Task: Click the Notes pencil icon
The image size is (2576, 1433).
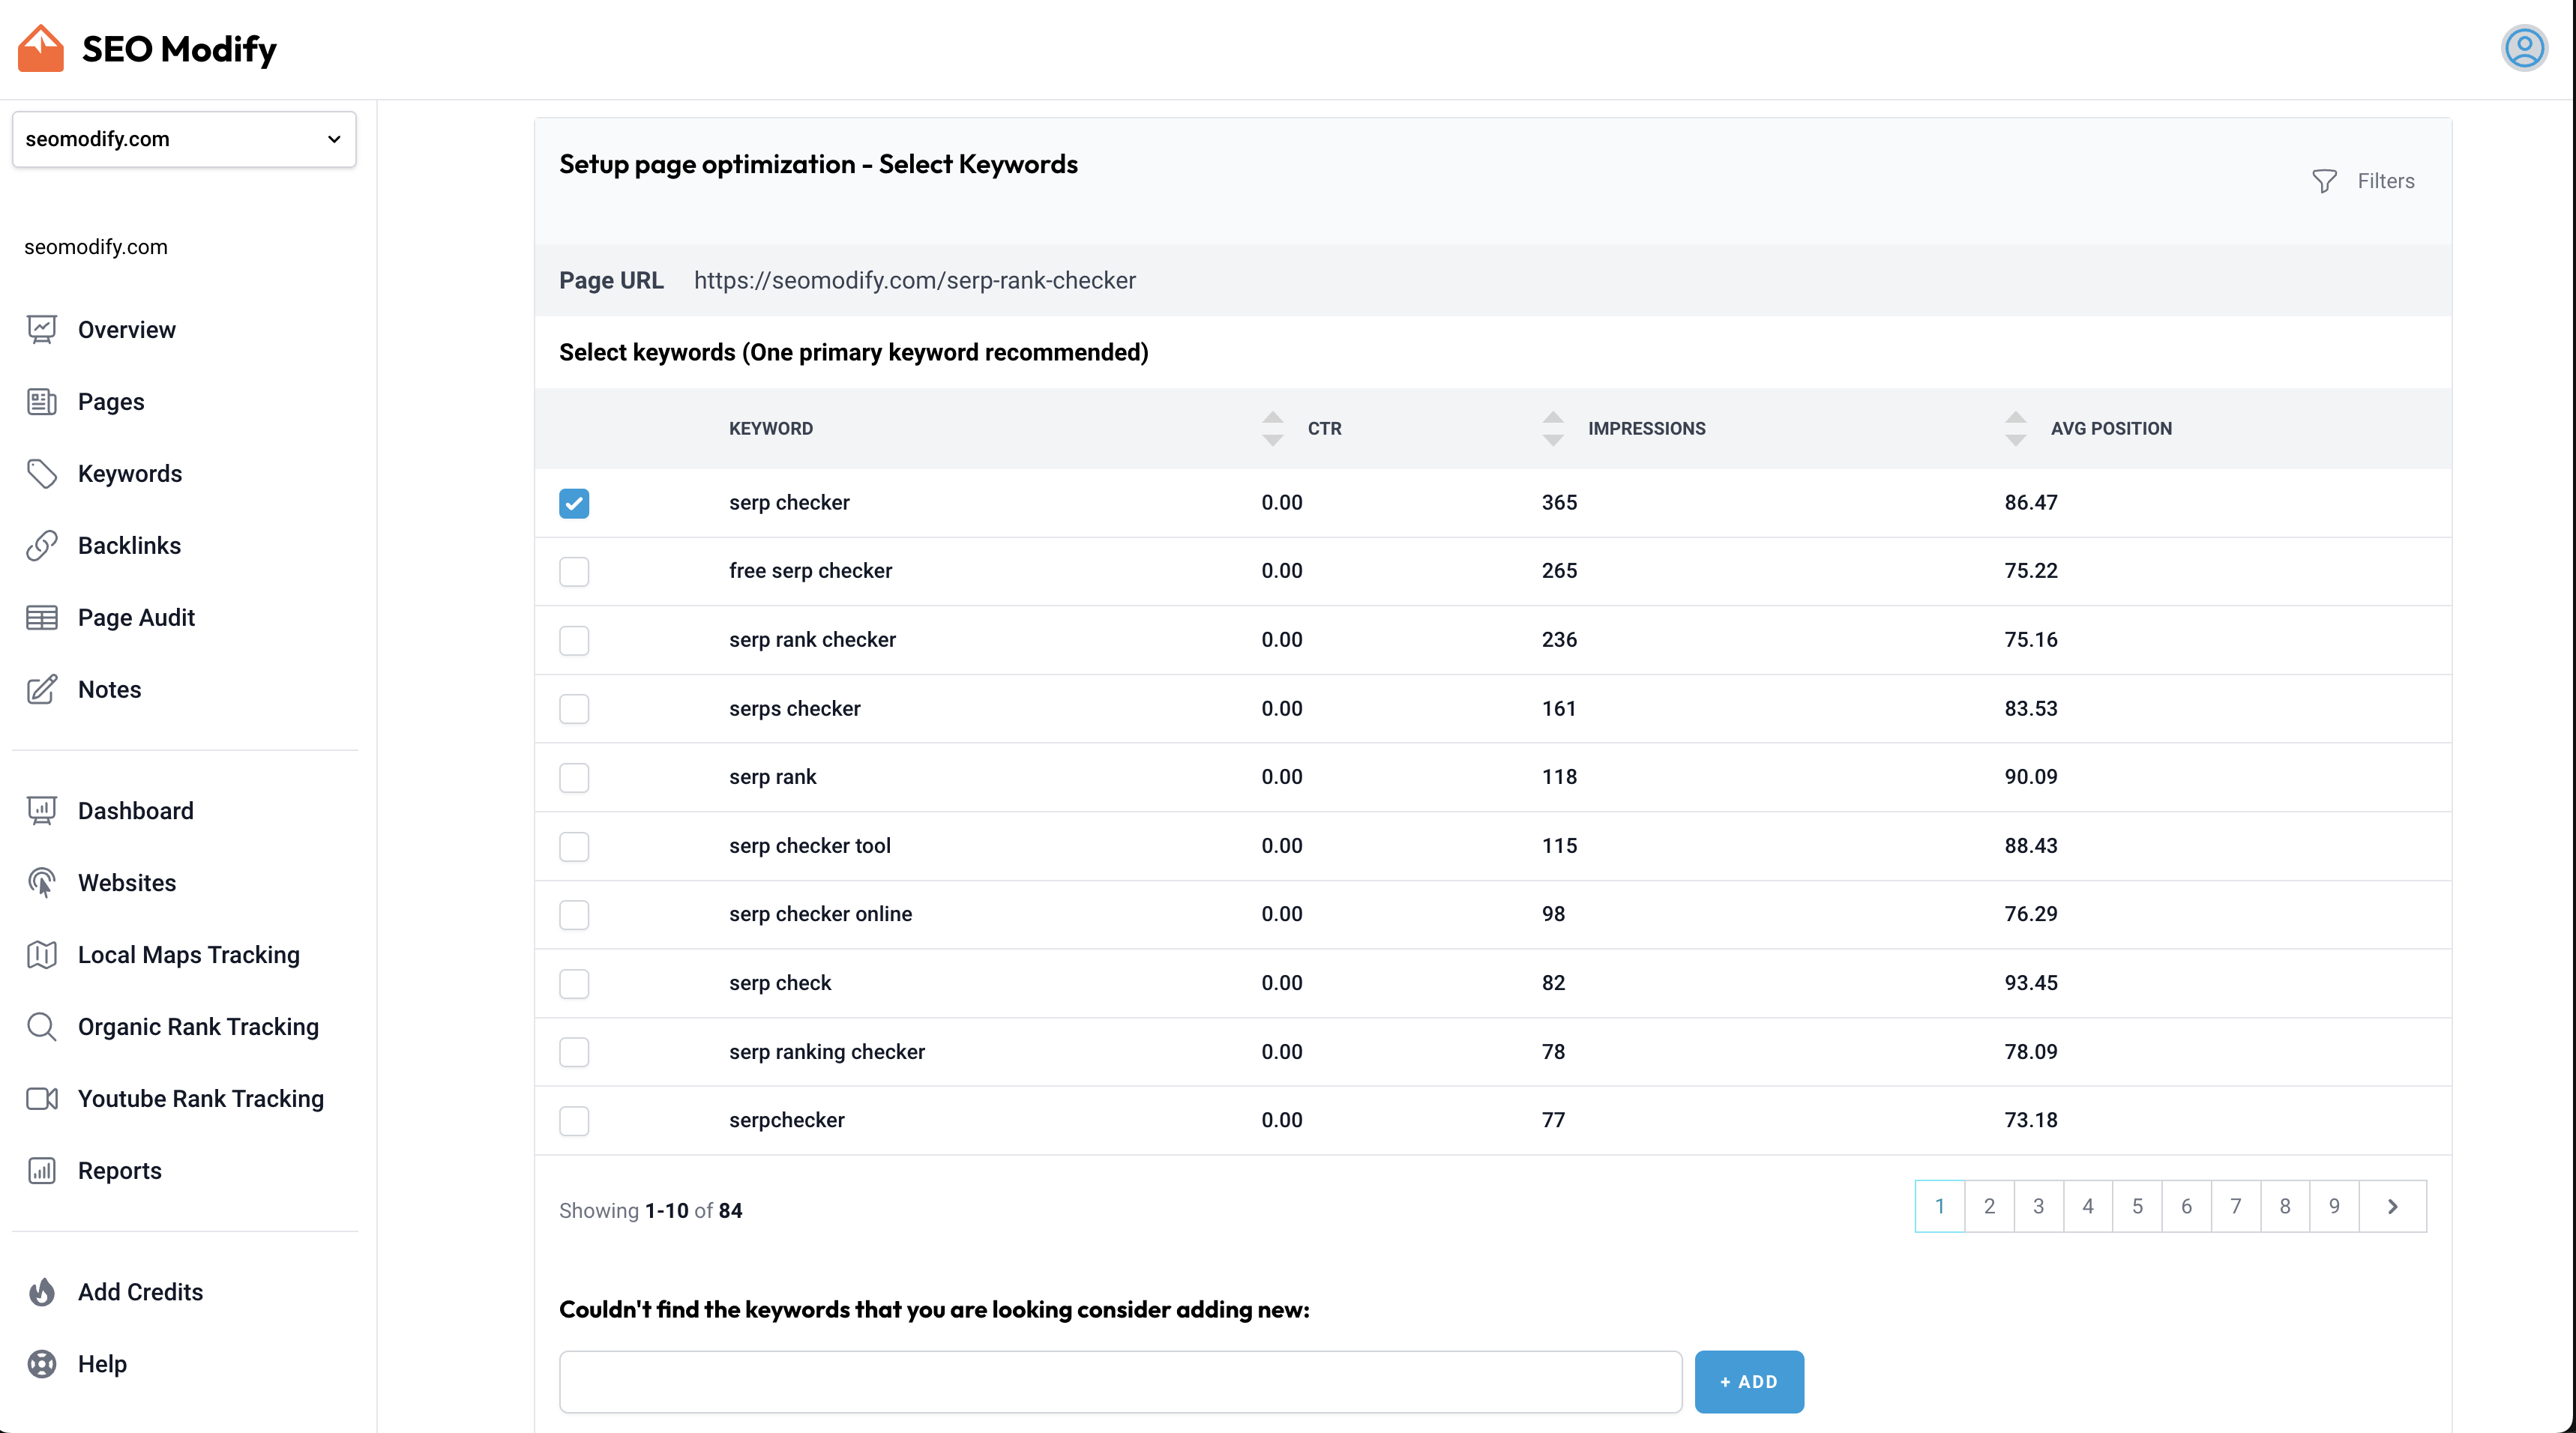Action: point(42,689)
